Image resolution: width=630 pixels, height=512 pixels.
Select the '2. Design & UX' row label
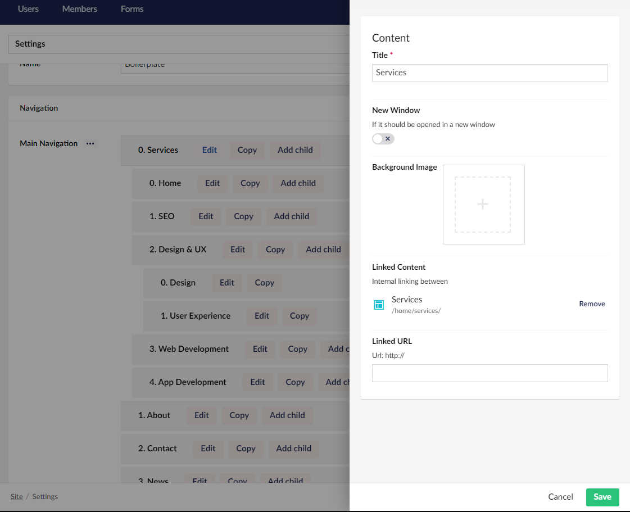[x=178, y=250]
